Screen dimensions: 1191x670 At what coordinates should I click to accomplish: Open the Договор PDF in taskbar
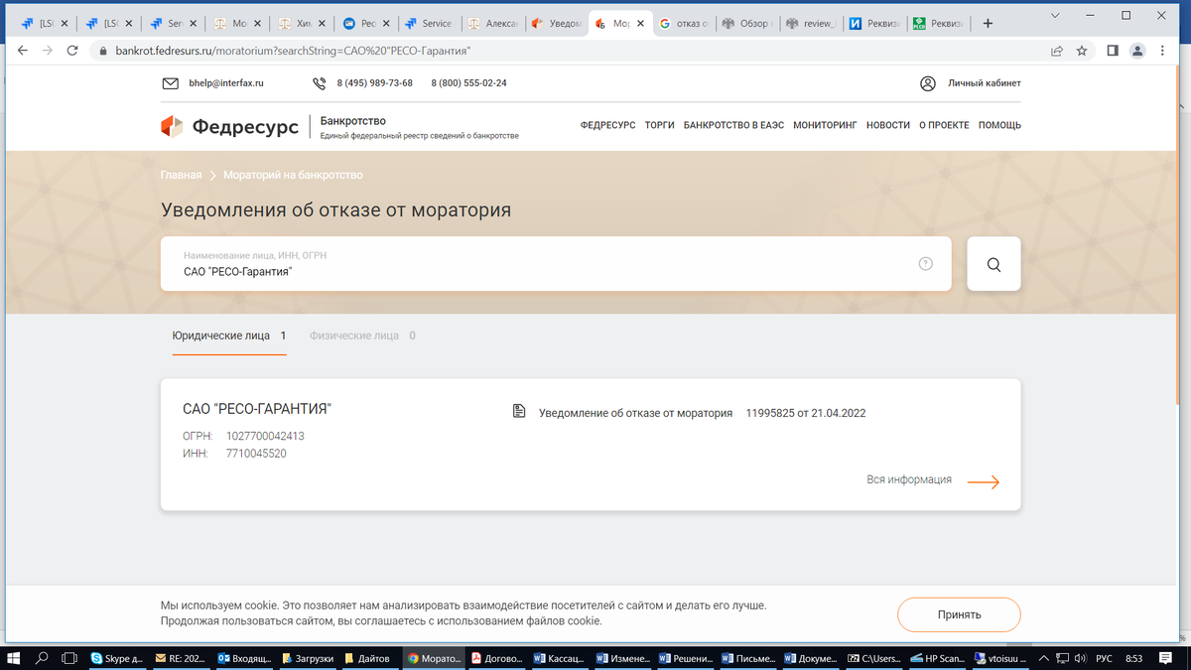(498, 657)
